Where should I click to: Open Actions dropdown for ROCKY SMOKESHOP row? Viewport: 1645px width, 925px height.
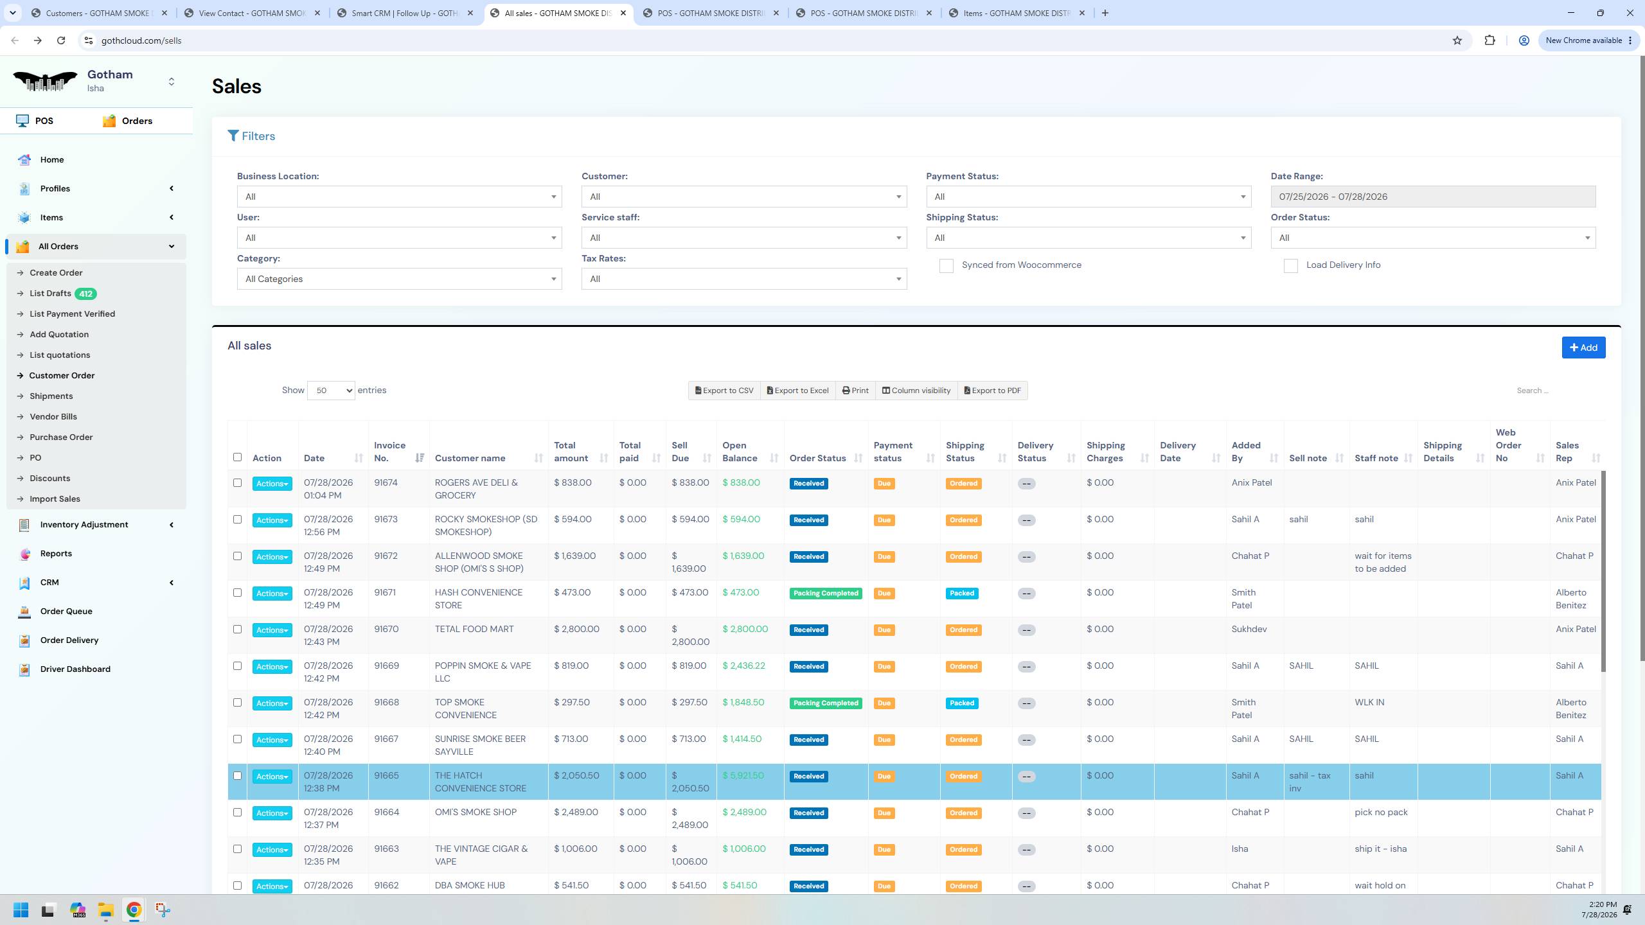click(272, 520)
